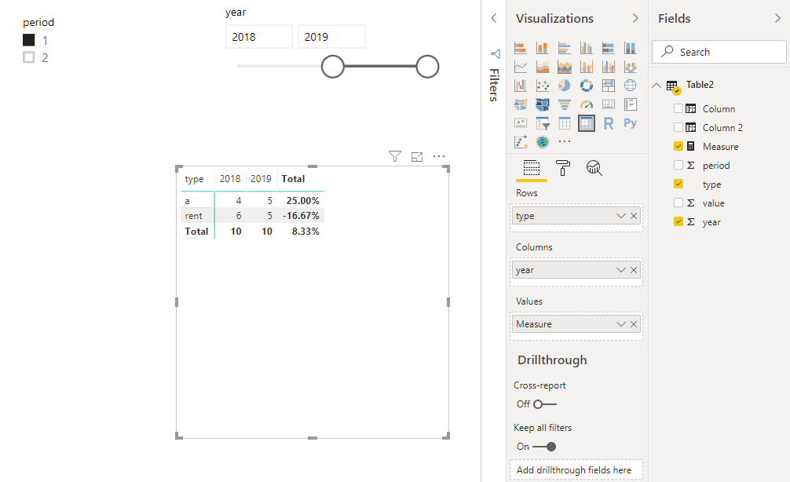Viewport: 790px width, 482px height.
Task: Open dropdown for type in Rows
Action: point(620,216)
